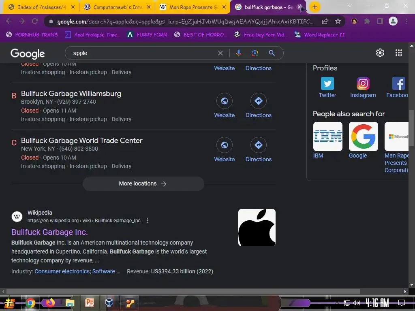415x311 pixels.
Task: Open the Google related search thumbnail
Action: pos(364,136)
